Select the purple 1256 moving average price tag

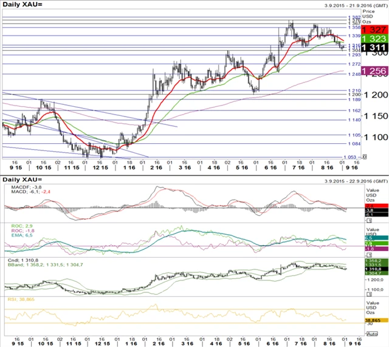[x=374, y=72]
